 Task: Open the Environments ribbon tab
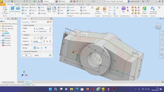pyautogui.click(x=60, y=5)
